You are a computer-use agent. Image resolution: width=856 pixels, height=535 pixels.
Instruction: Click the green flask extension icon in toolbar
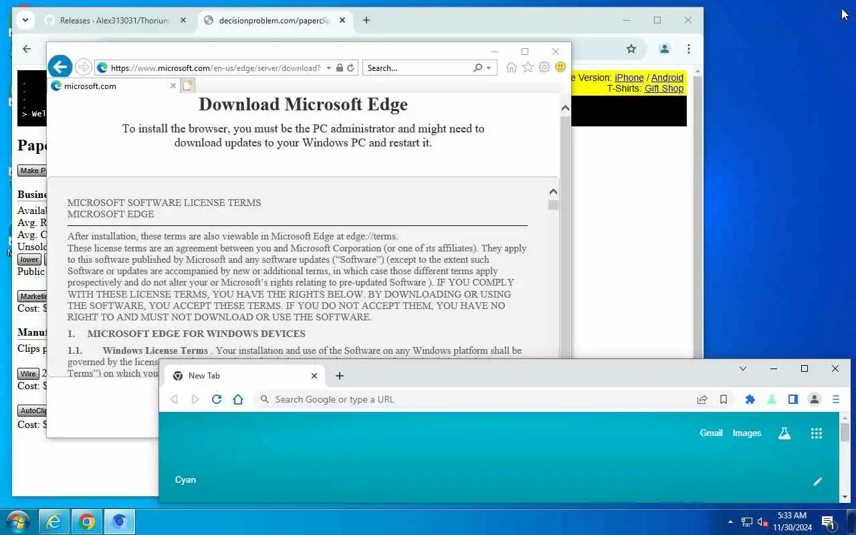(772, 399)
